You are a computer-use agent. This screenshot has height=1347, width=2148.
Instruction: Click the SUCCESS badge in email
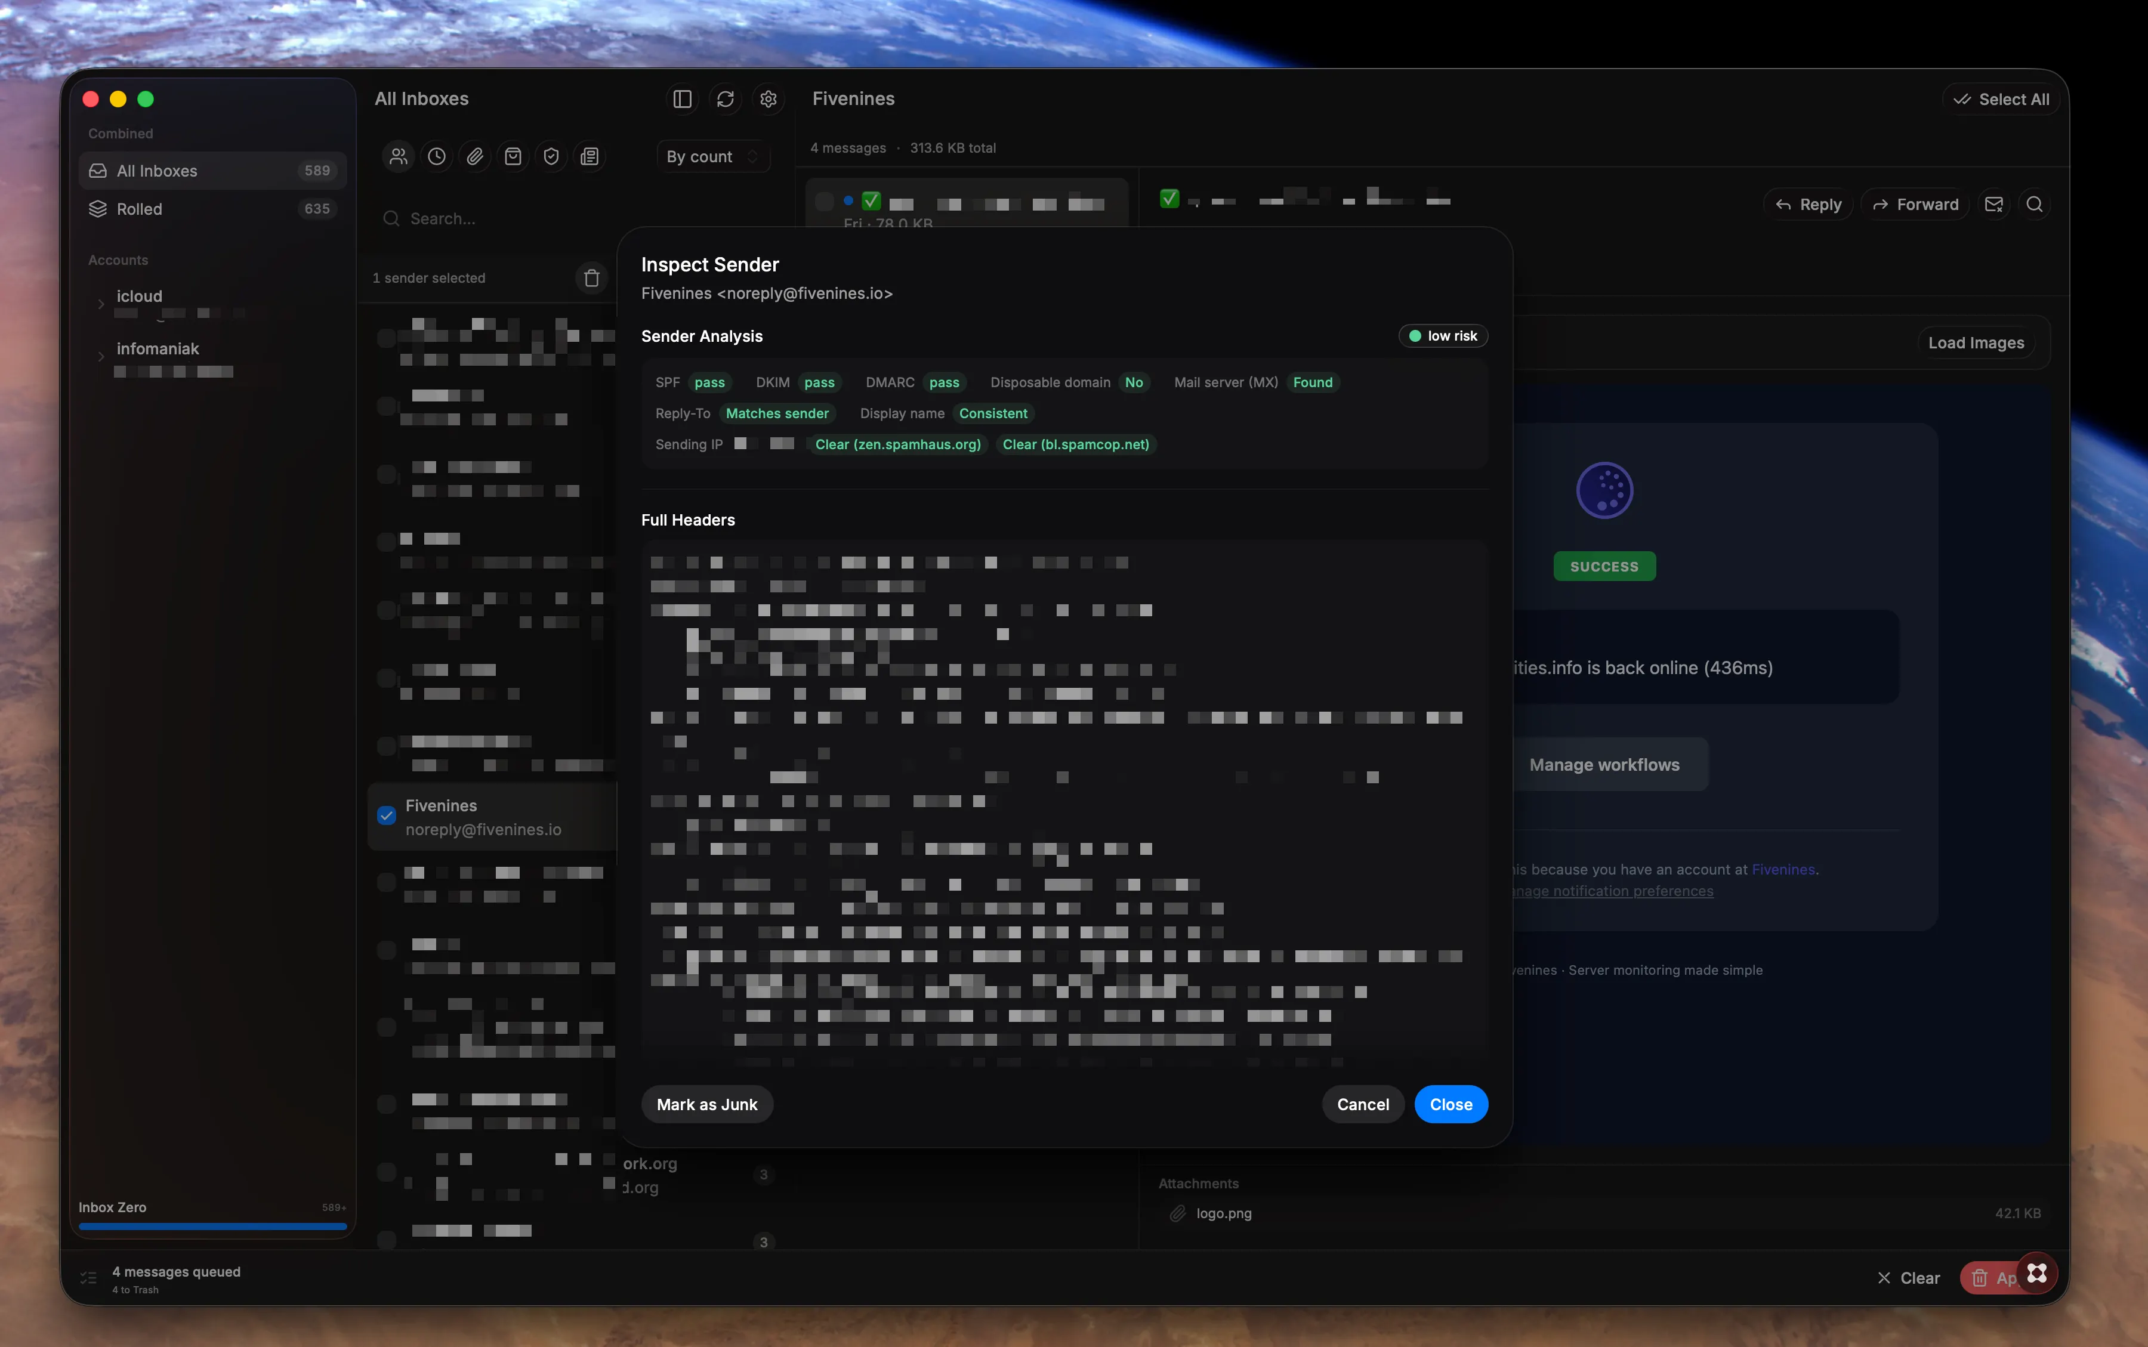pos(1604,567)
